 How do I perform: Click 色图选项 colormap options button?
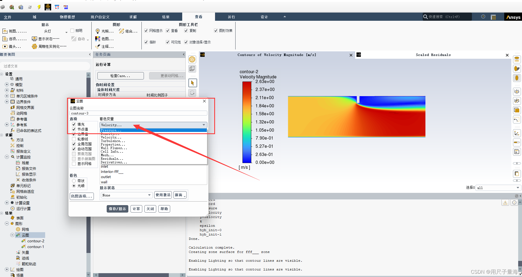[82, 196]
